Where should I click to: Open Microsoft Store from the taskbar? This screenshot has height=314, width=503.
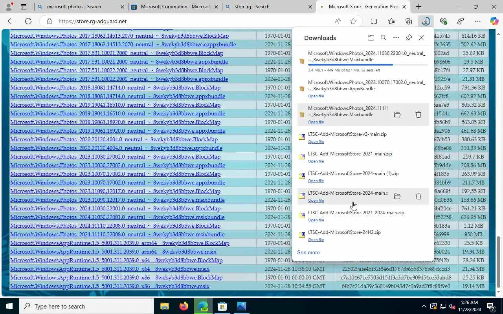222,306
